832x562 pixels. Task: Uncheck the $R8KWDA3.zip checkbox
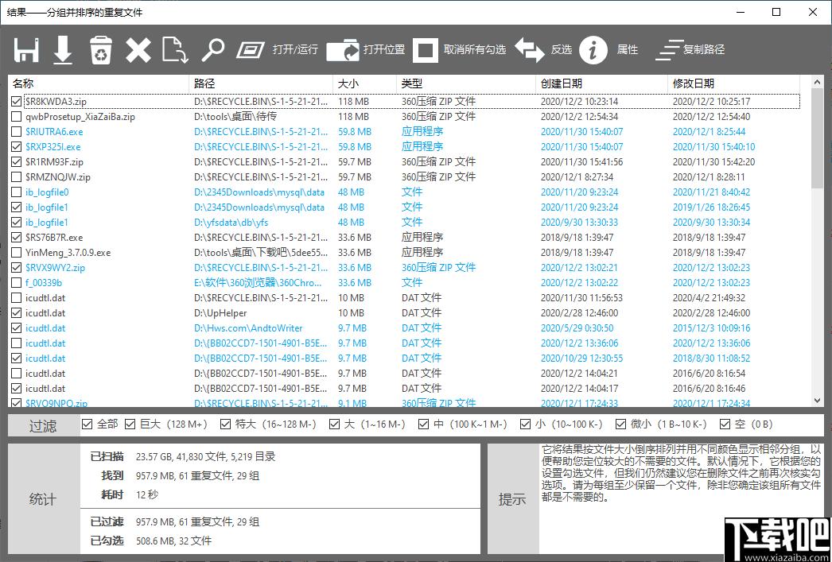tap(17, 101)
